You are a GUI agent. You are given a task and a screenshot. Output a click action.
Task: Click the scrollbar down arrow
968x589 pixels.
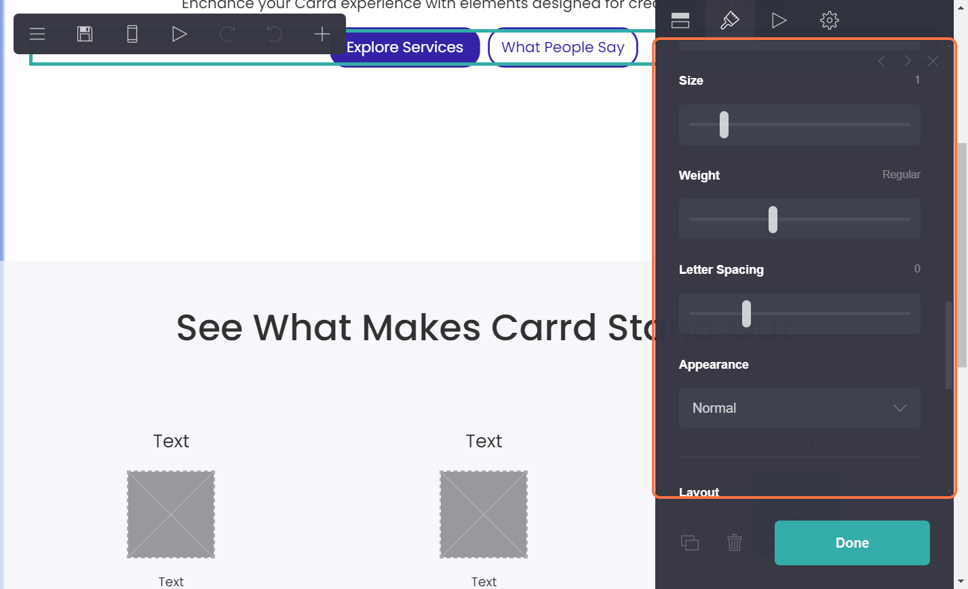click(x=961, y=582)
